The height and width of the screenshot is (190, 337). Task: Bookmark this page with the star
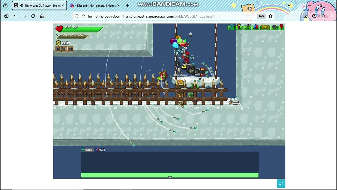coord(270,16)
